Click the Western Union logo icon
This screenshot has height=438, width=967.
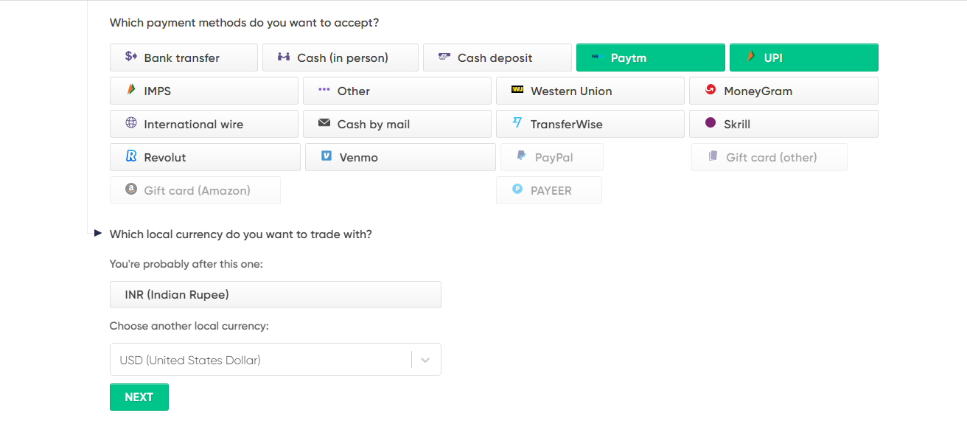tap(517, 90)
